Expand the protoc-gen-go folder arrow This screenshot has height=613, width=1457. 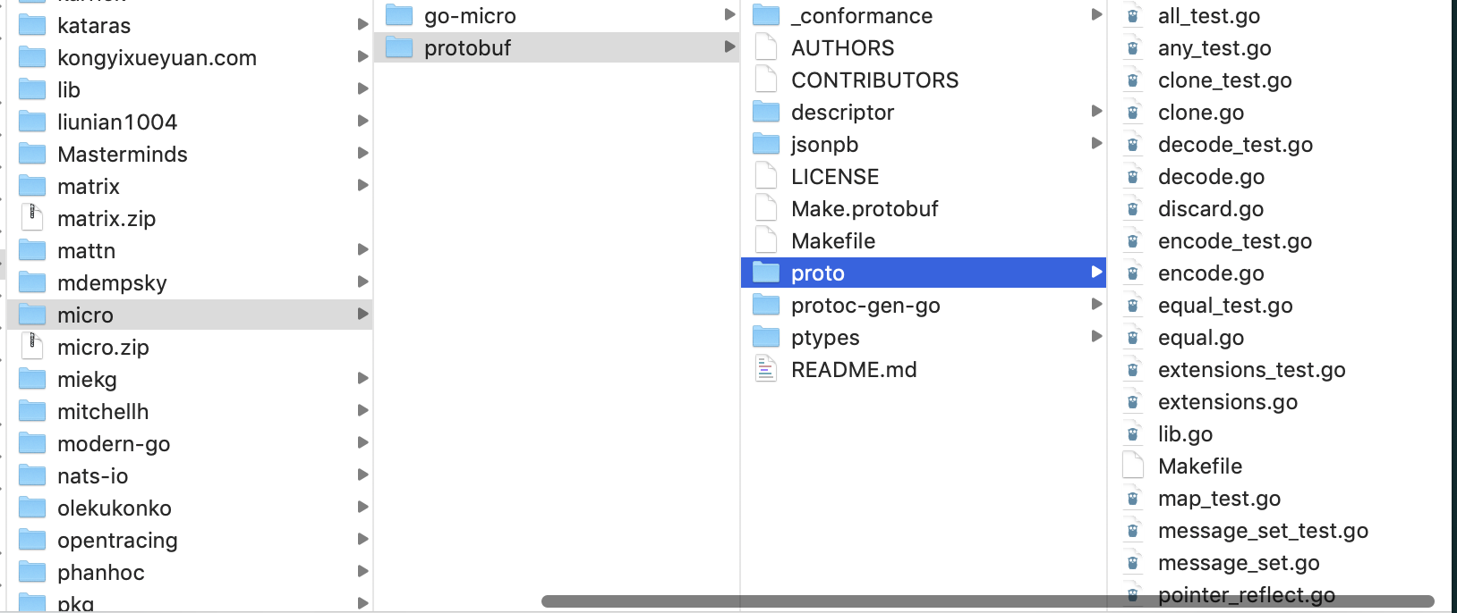click(1098, 305)
